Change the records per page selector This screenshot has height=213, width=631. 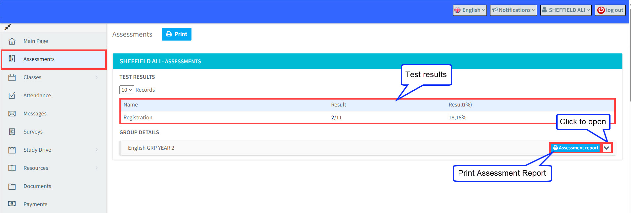click(x=126, y=90)
